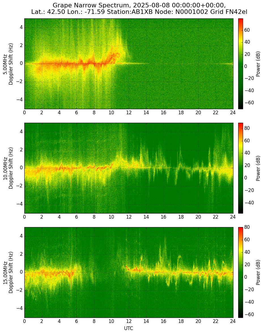264x334 pixels.
Task: Click the UTC x-axis label at bottom
Action: [x=129, y=328]
